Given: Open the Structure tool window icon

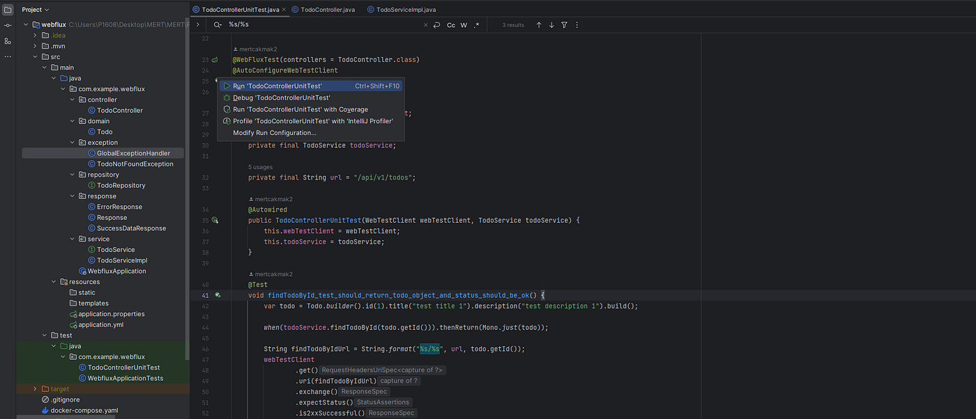Looking at the screenshot, I should click(8, 41).
